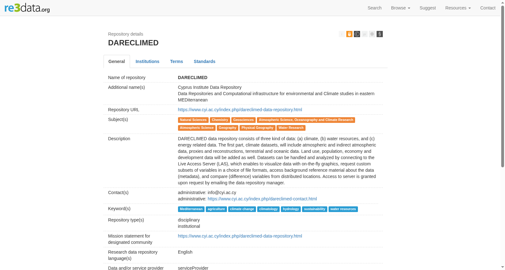Image resolution: width=505 pixels, height=270 pixels.
Task: Click the copyright license badge icon
Action: point(357,34)
